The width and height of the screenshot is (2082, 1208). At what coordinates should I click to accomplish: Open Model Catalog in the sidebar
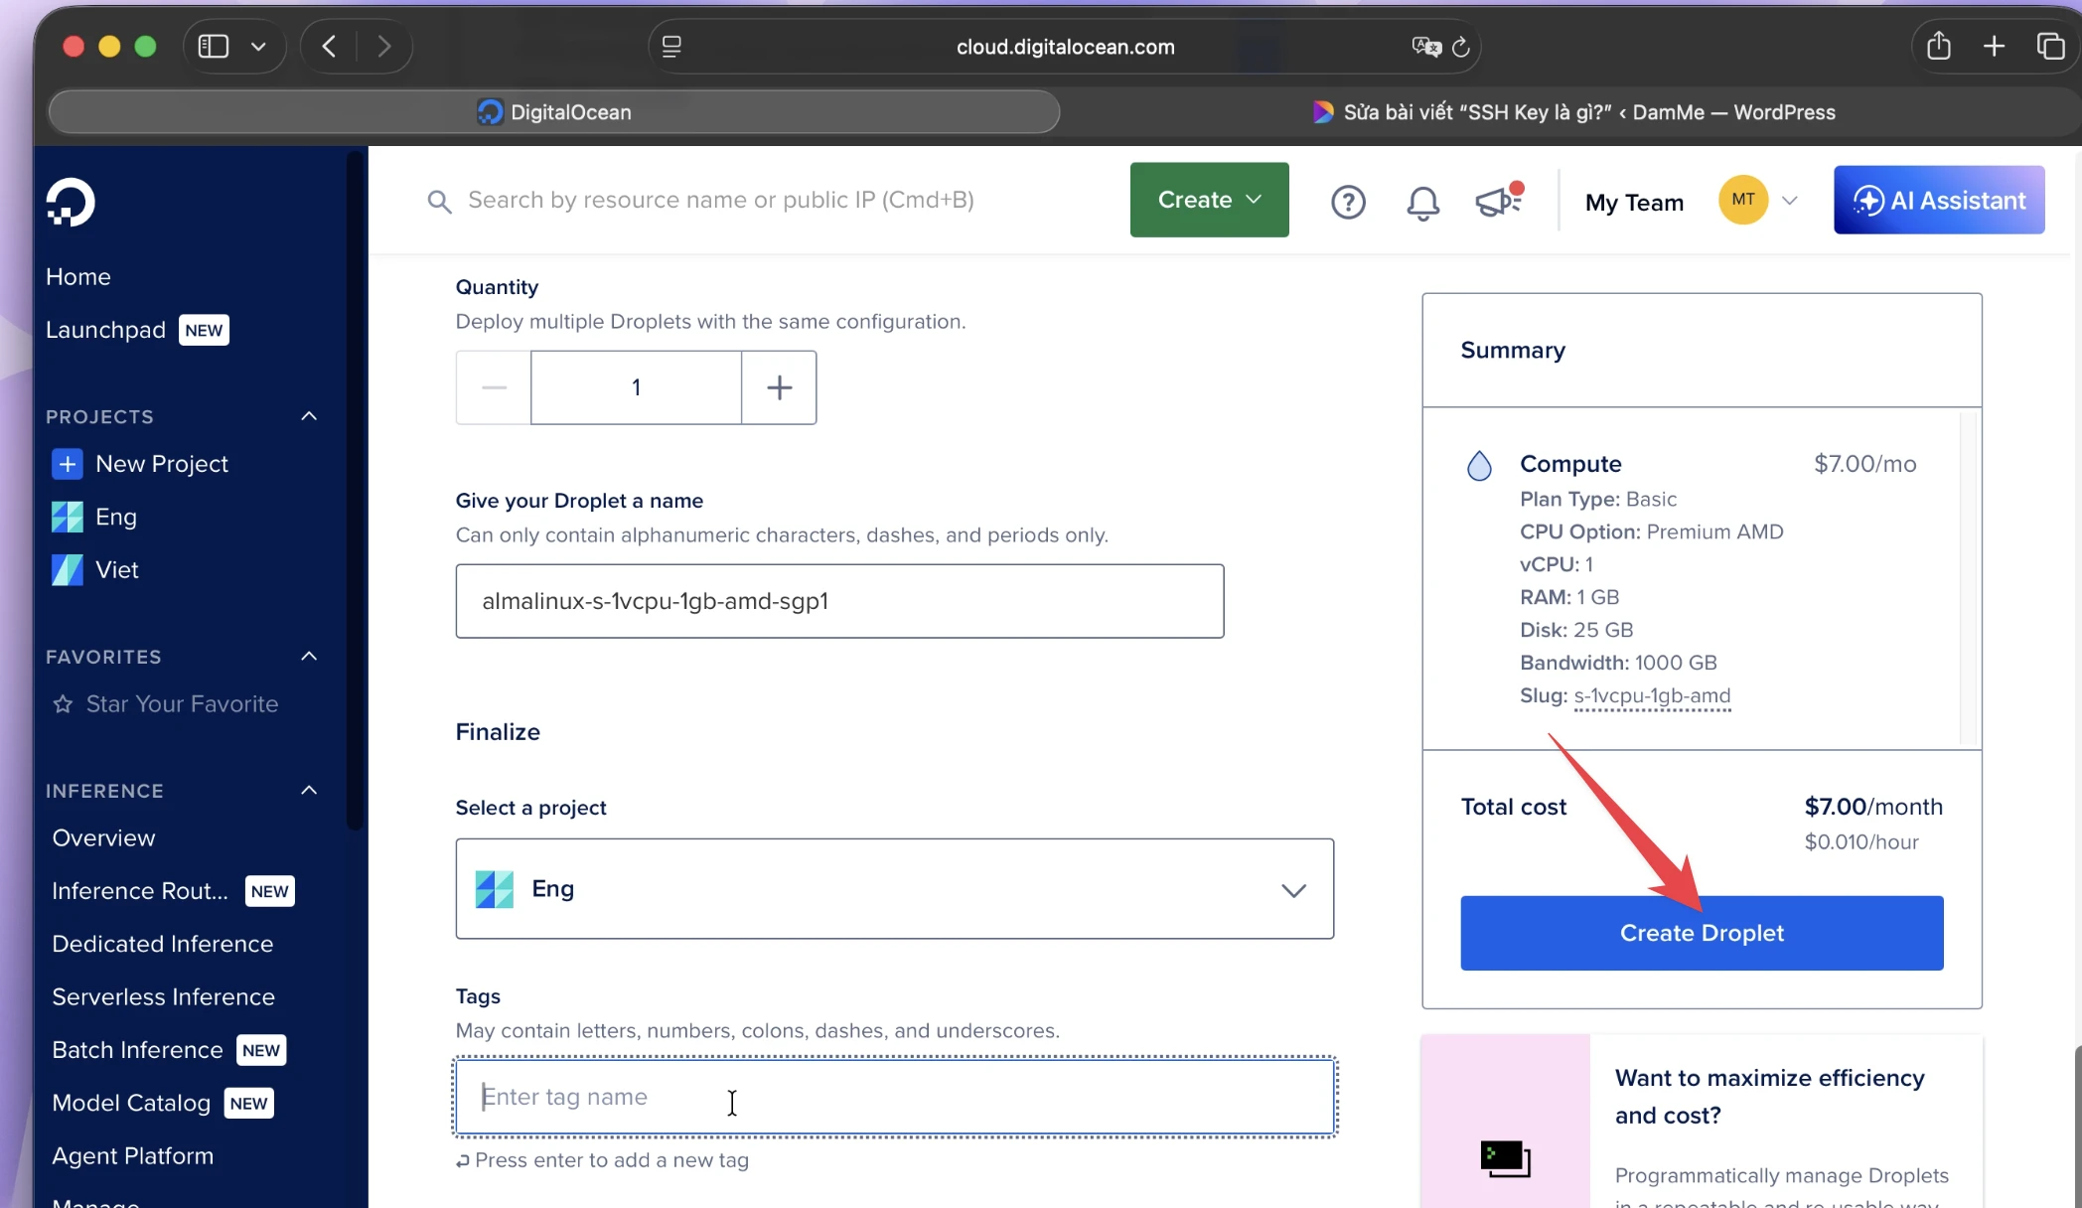click(x=131, y=1104)
